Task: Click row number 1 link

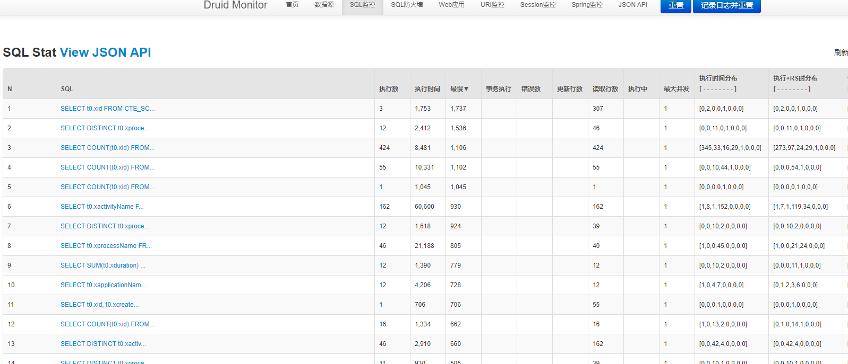Action: [10, 109]
